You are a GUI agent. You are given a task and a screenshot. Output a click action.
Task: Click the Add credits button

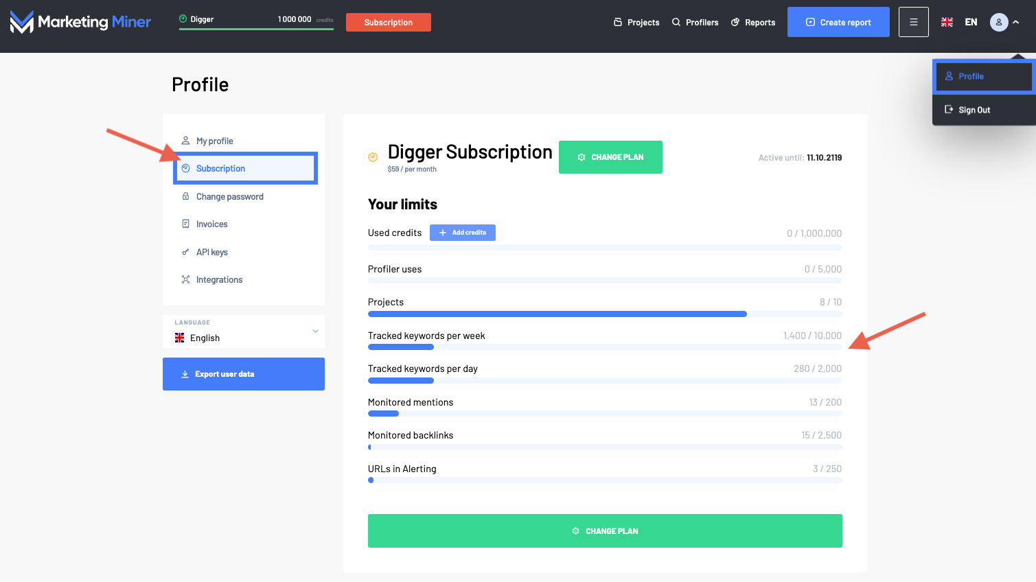463,233
